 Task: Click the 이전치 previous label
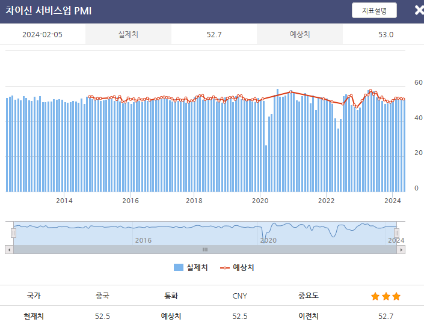(x=309, y=316)
